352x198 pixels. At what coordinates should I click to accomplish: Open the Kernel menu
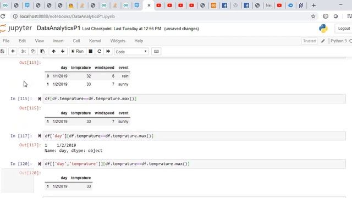tap(95, 41)
